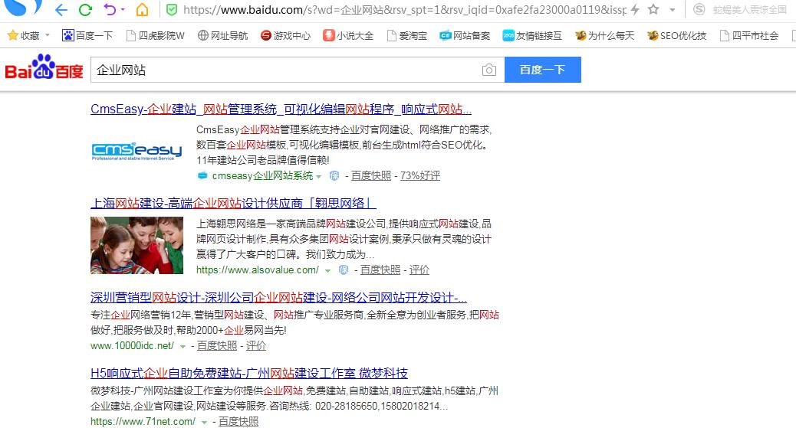
Task: Click the browser back arrow
Action: 61,10
